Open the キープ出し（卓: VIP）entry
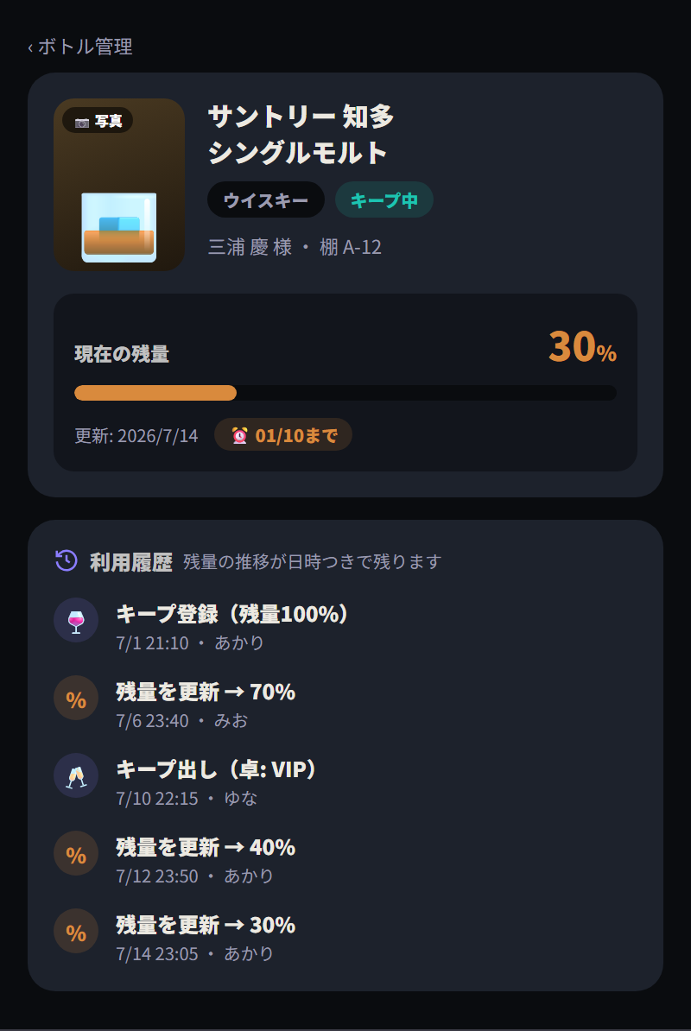 pos(345,782)
